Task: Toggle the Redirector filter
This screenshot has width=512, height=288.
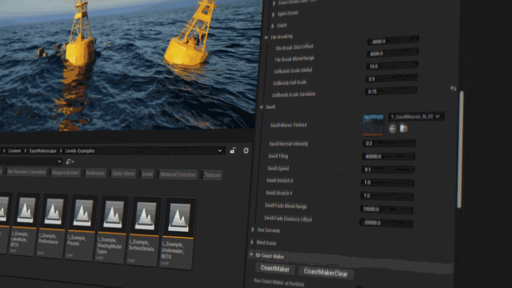Action: pos(95,173)
